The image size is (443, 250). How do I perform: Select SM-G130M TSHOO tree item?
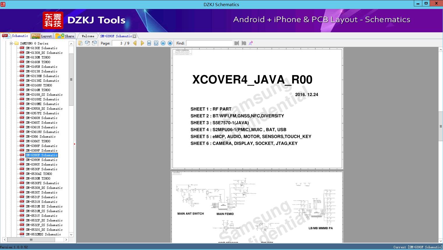point(38,57)
